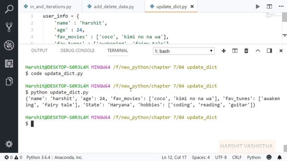The image size is (287, 161).
Task: Click '$ code update_dict.py' terminal command
Action: coord(54,73)
